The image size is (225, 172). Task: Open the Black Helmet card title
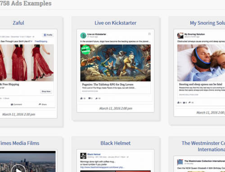tap(115, 143)
